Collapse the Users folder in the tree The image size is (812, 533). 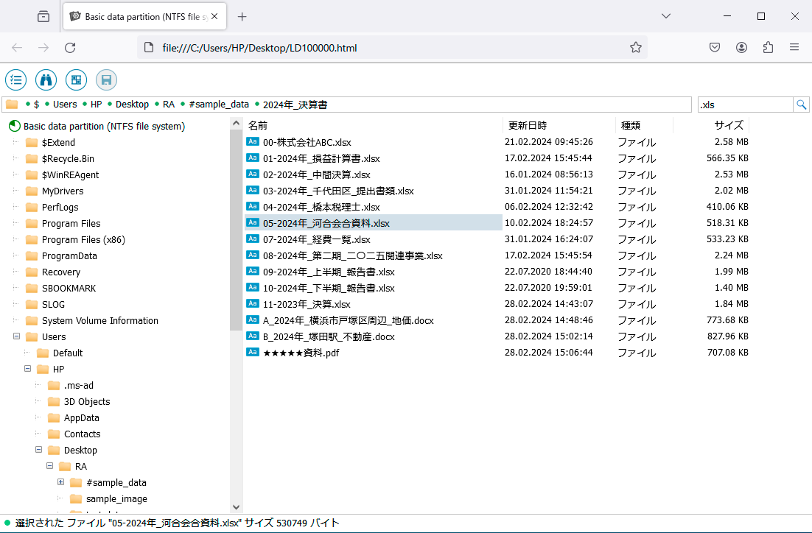click(x=17, y=336)
